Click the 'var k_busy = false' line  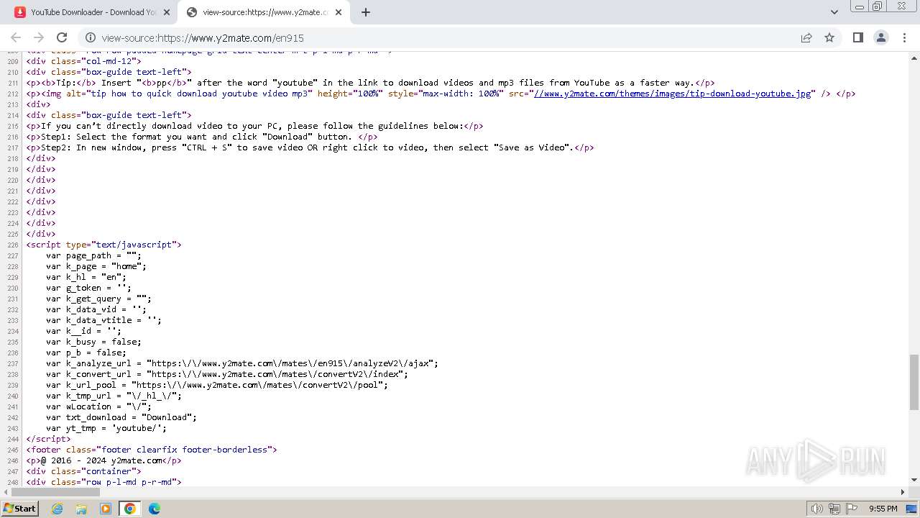(94, 342)
